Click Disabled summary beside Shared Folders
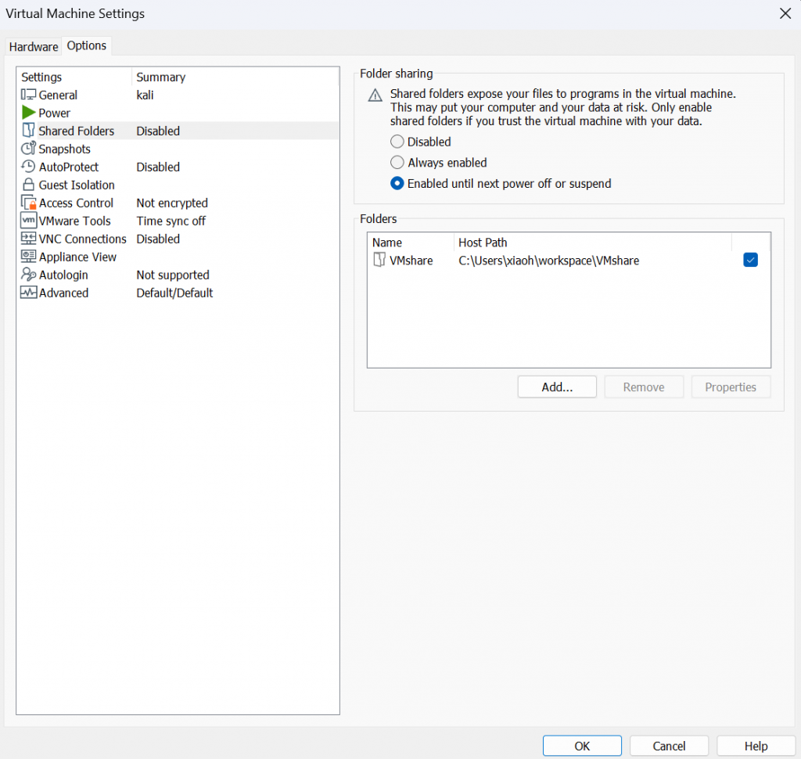801x759 pixels. click(x=158, y=131)
